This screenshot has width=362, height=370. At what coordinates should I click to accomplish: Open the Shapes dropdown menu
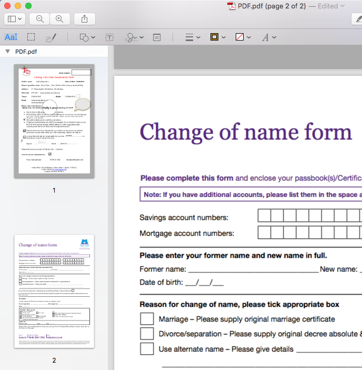(87, 37)
